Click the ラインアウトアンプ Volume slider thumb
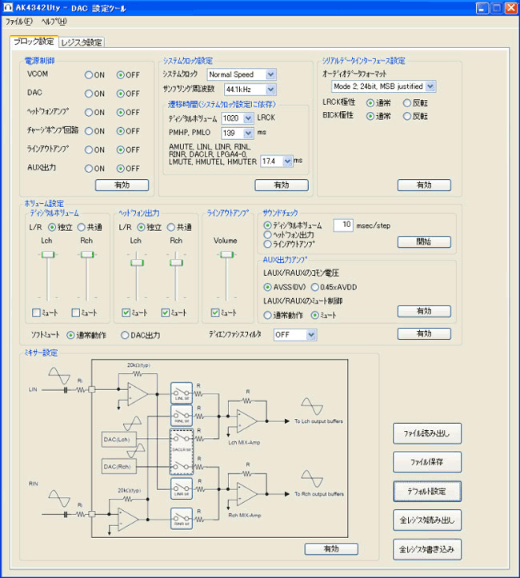 pyautogui.click(x=226, y=254)
